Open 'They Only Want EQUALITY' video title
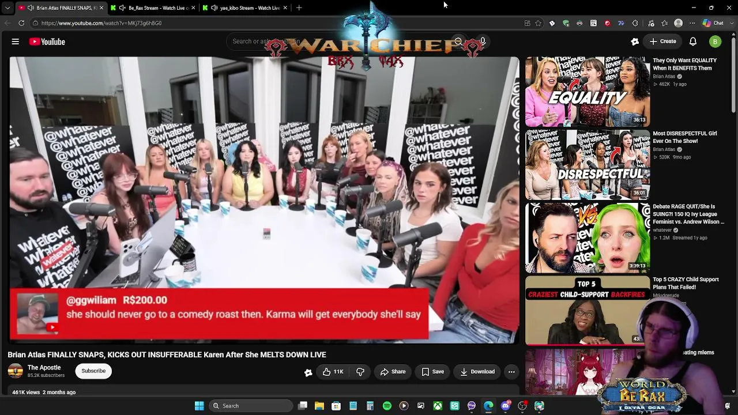Screen dimensions: 738x415 (x=684, y=64)
